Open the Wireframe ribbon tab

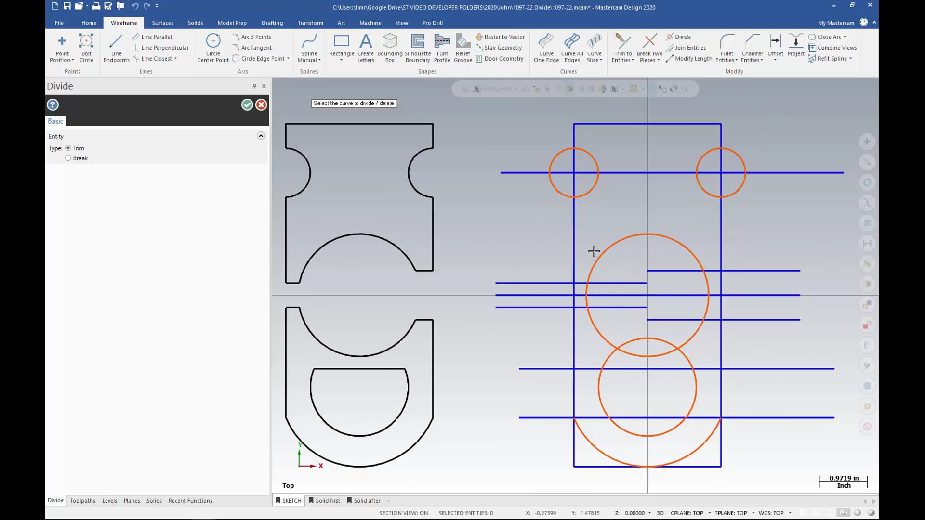124,23
